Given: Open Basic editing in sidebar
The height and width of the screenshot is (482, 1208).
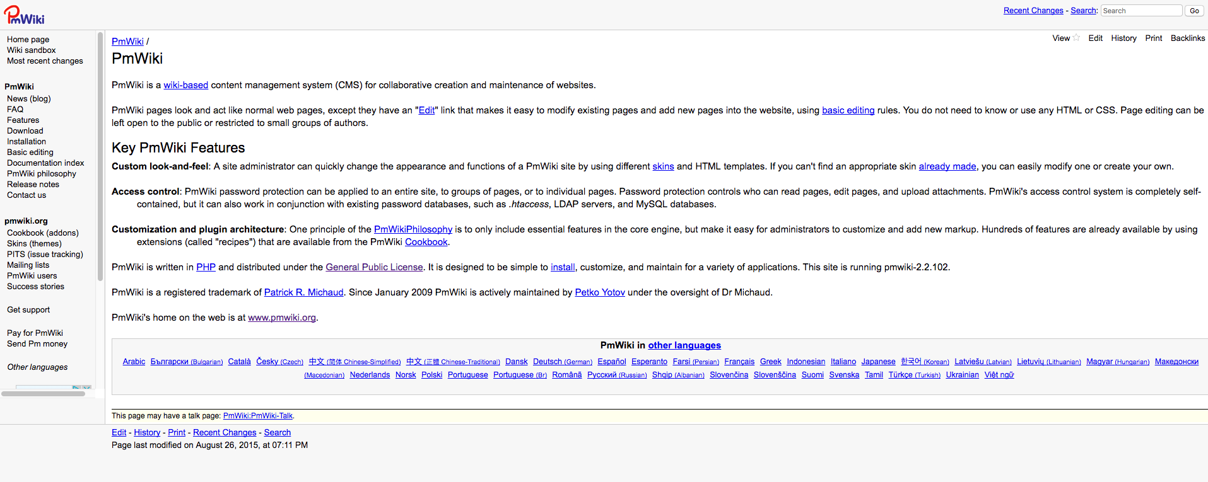Looking at the screenshot, I should [30, 152].
